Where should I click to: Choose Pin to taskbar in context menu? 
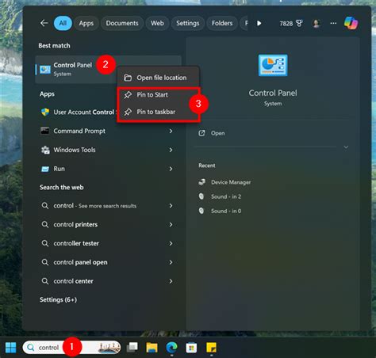158,112
